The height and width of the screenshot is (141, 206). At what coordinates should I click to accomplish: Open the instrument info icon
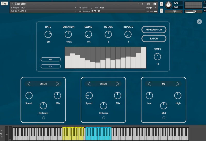tap(155, 4)
